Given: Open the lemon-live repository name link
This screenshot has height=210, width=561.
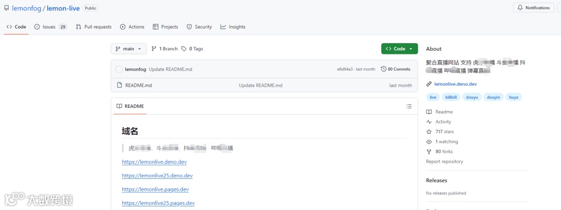Looking at the screenshot, I should click(63, 8).
